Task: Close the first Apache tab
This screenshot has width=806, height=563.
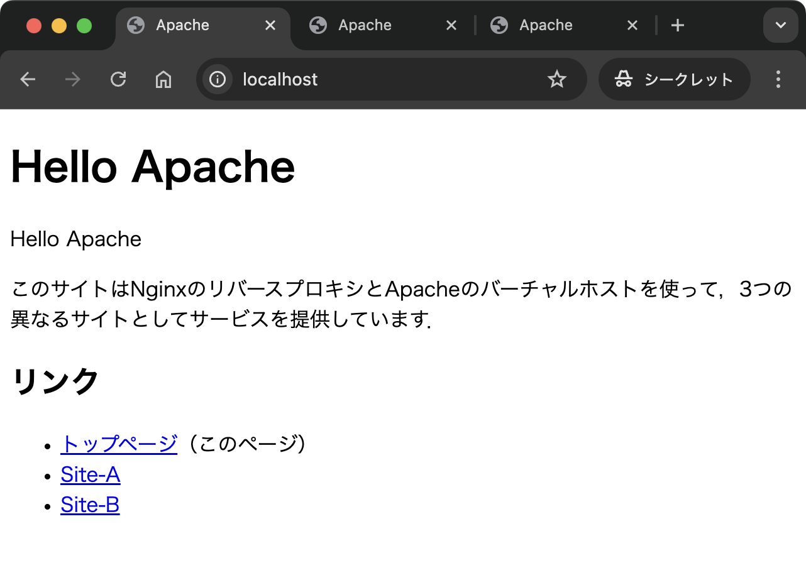Action: tap(270, 25)
